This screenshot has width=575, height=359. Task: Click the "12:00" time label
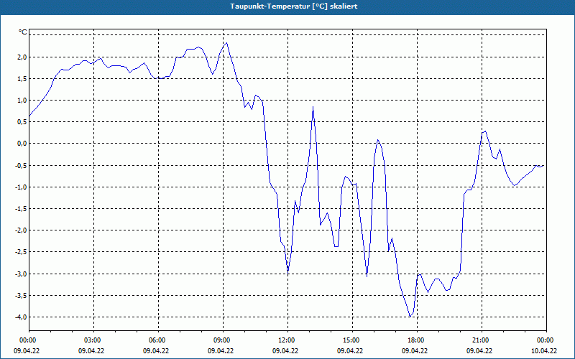pyautogui.click(x=287, y=340)
